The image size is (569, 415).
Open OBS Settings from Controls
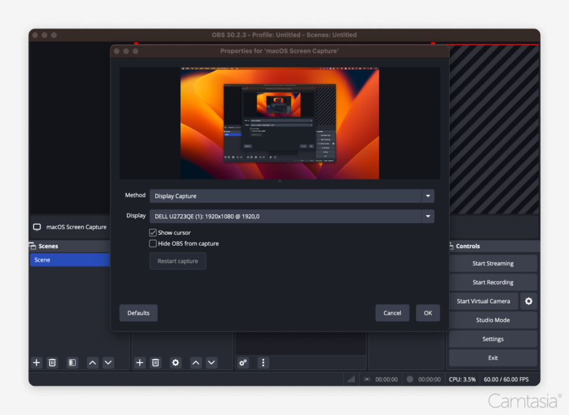[x=493, y=339]
